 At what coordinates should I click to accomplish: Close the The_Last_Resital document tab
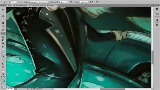point(56,6)
